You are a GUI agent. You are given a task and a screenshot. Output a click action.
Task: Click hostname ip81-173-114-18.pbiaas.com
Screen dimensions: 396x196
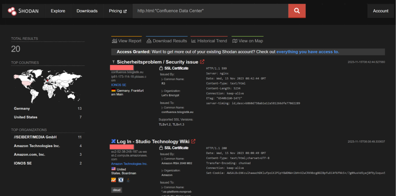click(x=129, y=78)
